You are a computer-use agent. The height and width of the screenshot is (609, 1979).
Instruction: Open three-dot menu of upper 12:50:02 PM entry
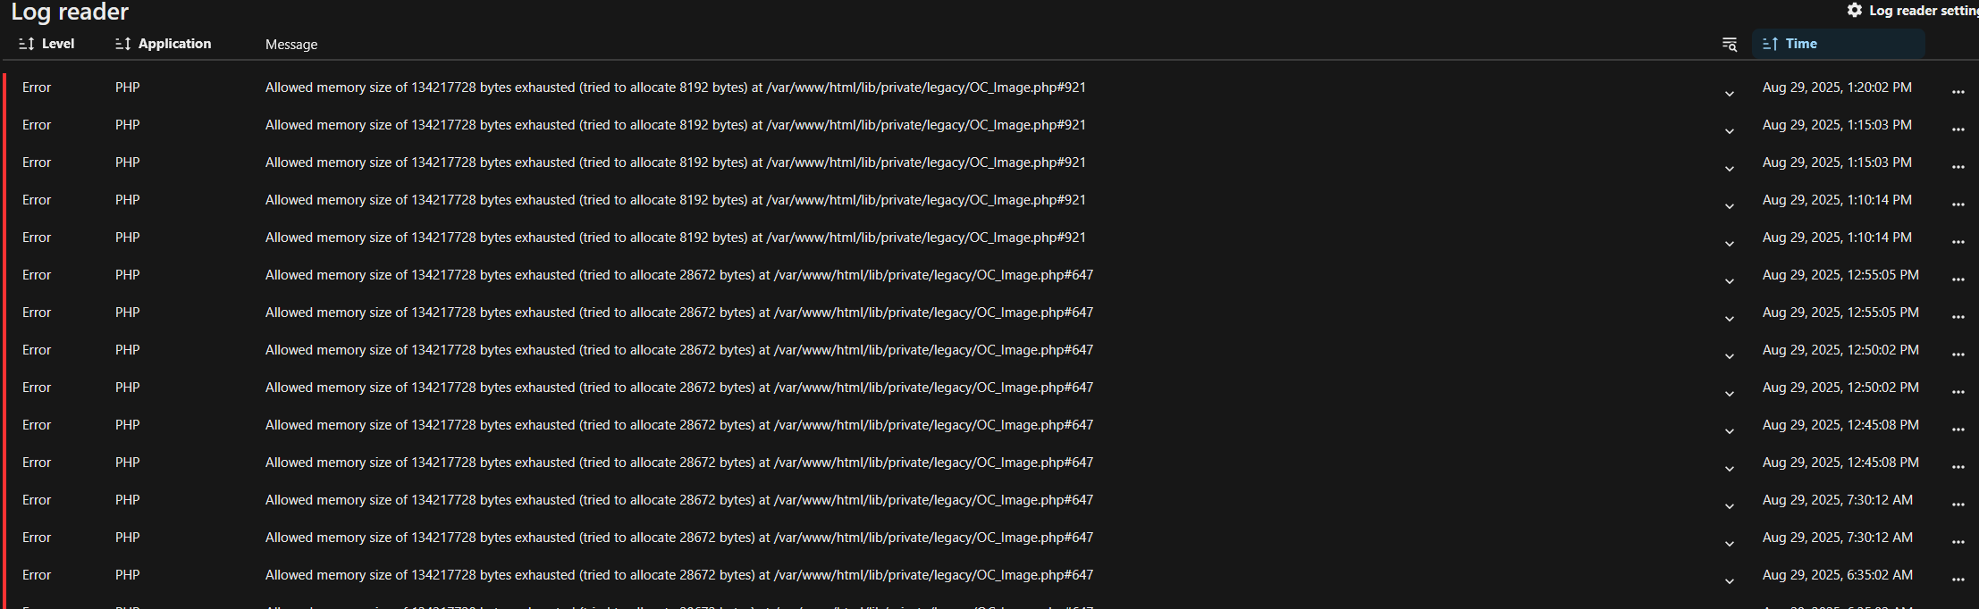click(1958, 355)
